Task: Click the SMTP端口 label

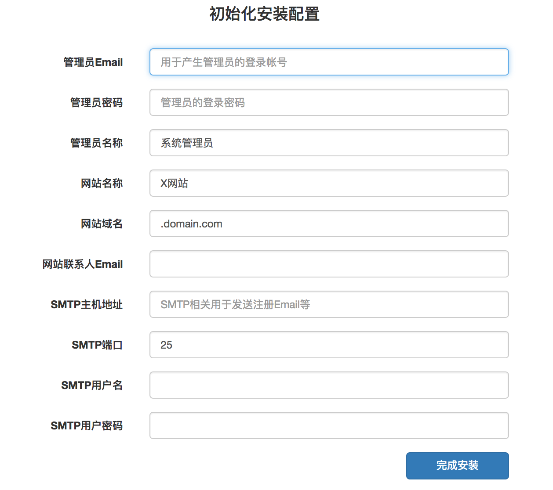Action: coord(97,345)
